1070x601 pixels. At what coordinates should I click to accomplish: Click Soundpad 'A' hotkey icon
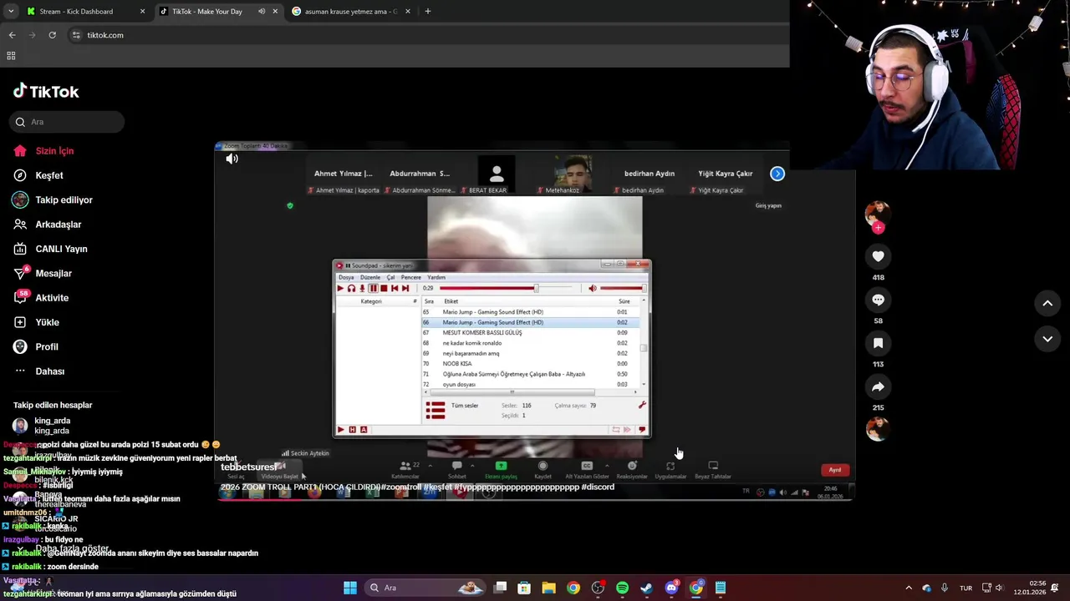pyautogui.click(x=364, y=430)
